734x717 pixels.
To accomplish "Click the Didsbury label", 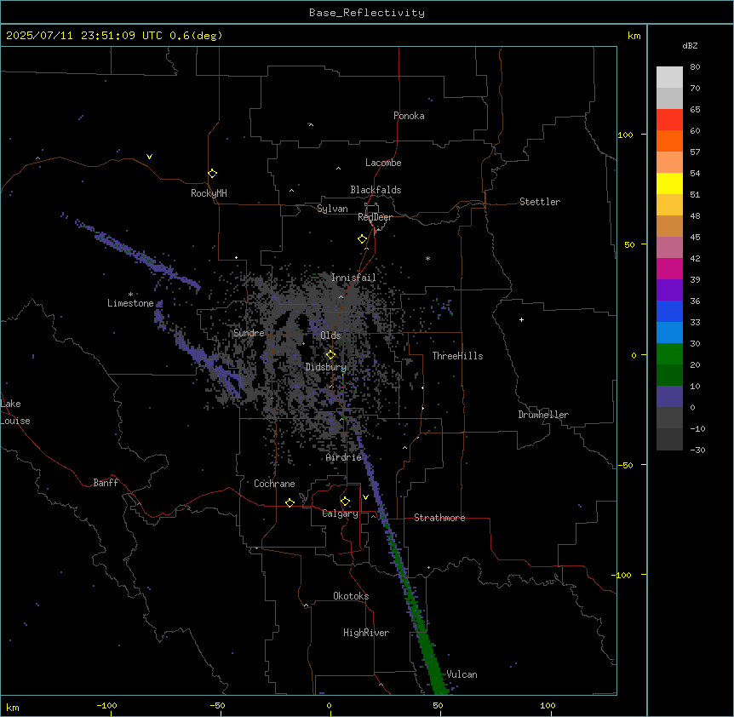I will 326,367.
